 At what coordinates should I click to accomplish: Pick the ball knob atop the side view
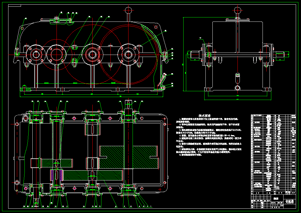pos(237,10)
